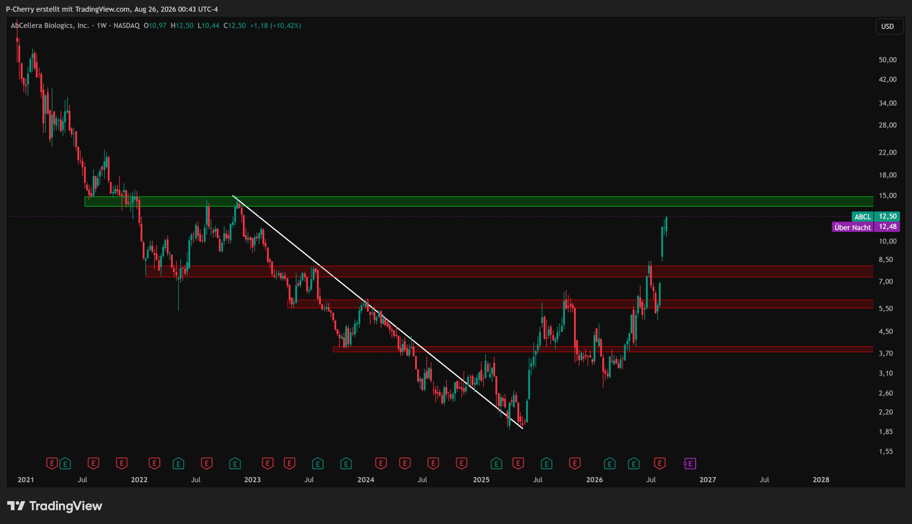The image size is (912, 524).
Task: Click the 42,00 price axis label
Action: [x=887, y=79]
